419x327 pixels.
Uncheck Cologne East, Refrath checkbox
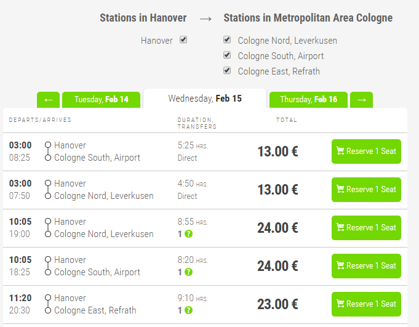(227, 71)
